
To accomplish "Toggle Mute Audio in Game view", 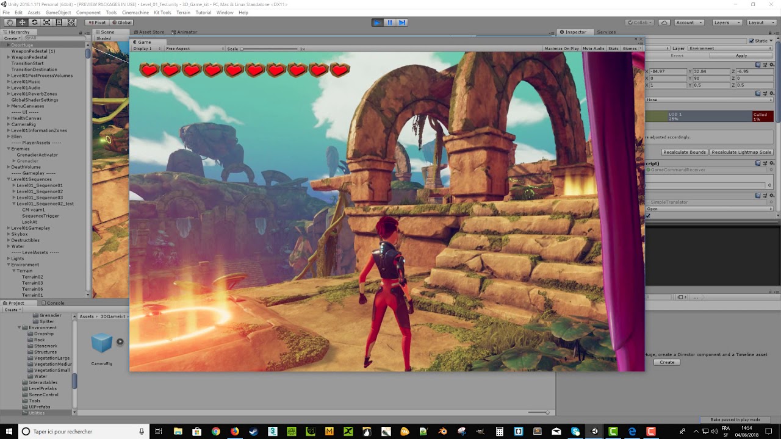I will [x=593, y=49].
